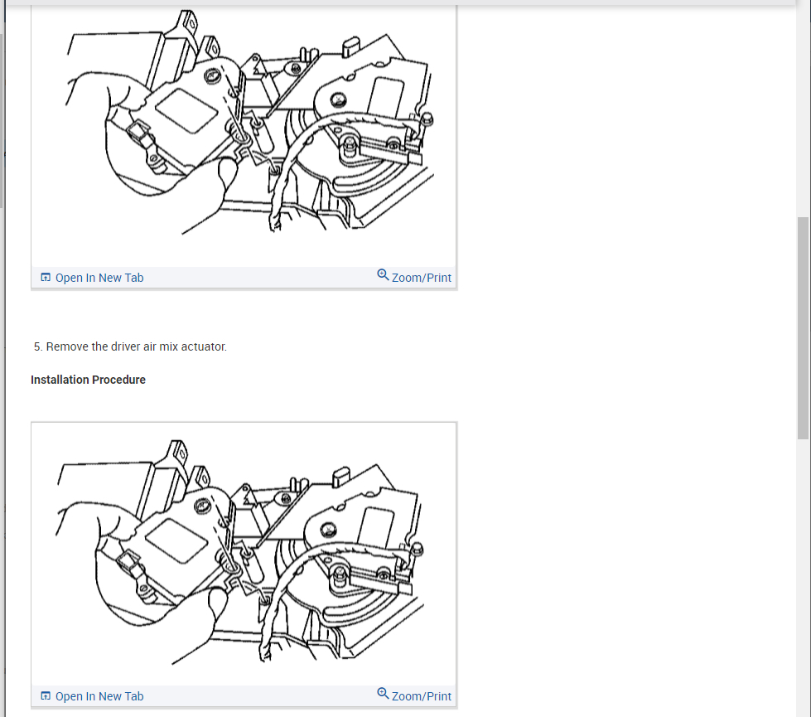The image size is (811, 717).
Task: Click the right vertical scrollbar thumb
Action: point(803,328)
